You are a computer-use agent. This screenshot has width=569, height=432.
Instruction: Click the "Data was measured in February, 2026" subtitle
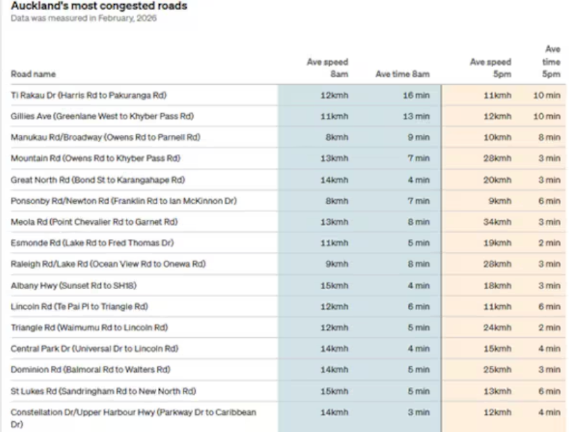coord(83,18)
